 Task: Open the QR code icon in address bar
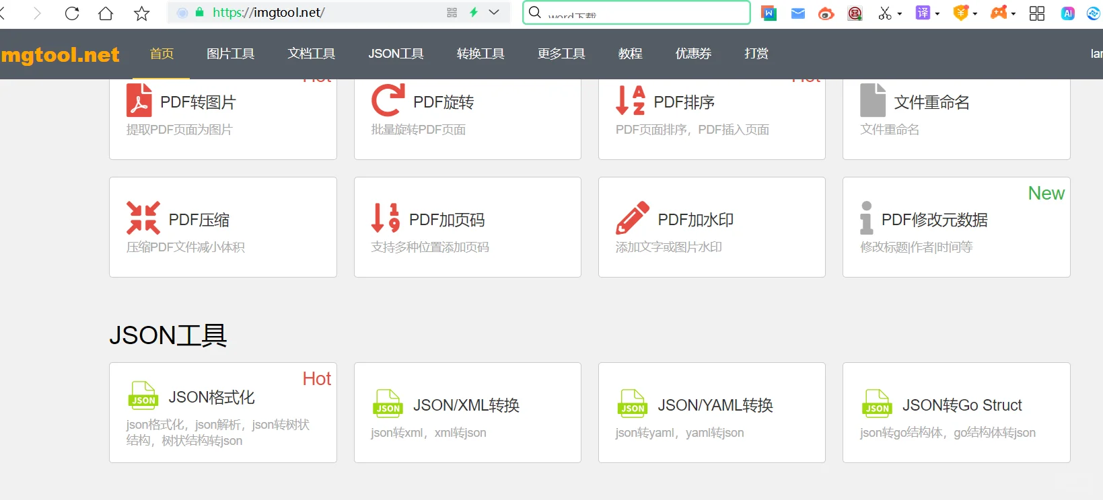pos(452,12)
